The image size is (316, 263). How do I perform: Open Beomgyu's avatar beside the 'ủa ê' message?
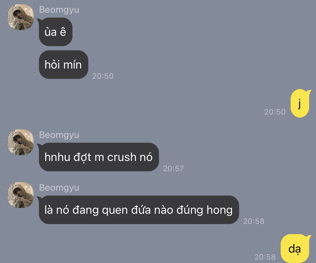click(21, 17)
